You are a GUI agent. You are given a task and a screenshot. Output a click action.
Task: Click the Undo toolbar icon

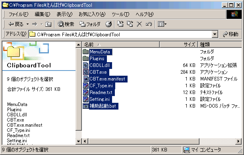pos(149,24)
